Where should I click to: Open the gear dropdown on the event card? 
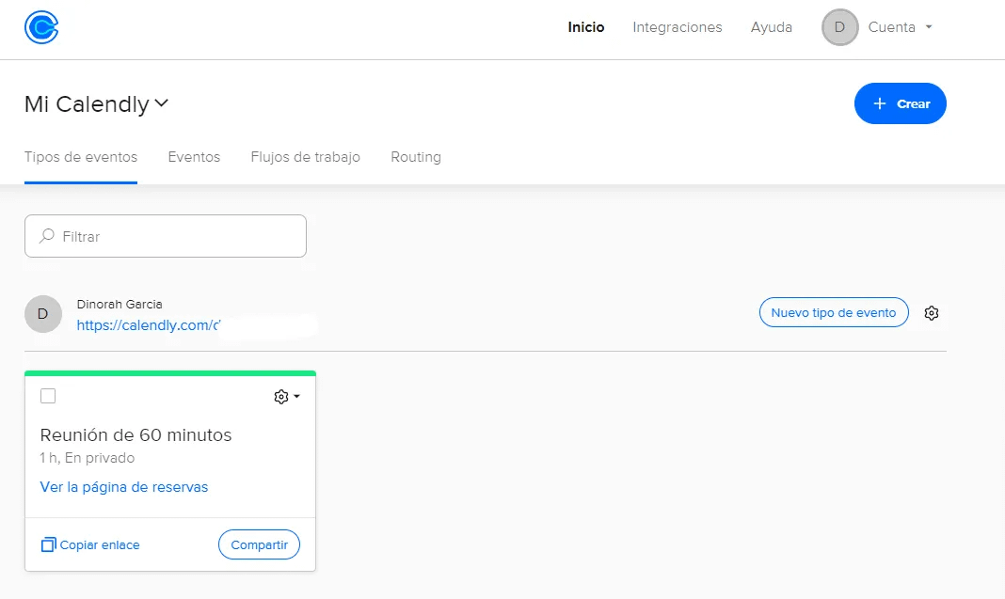[286, 397]
